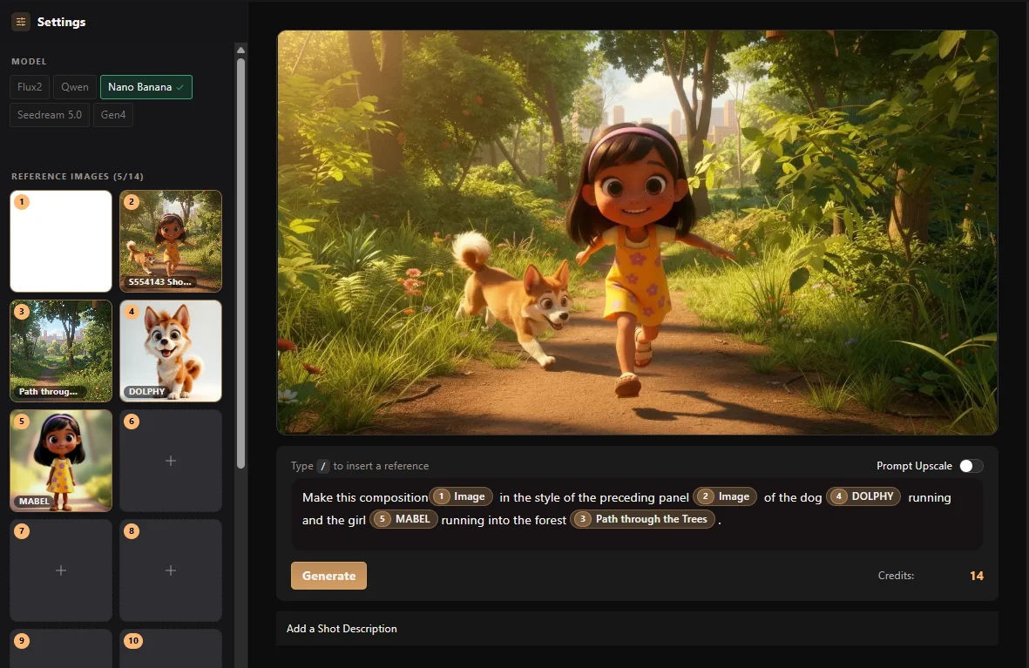Viewport: 1029px width, 668px height.
Task: Click the Path through the Trees chip
Action: [x=643, y=519]
